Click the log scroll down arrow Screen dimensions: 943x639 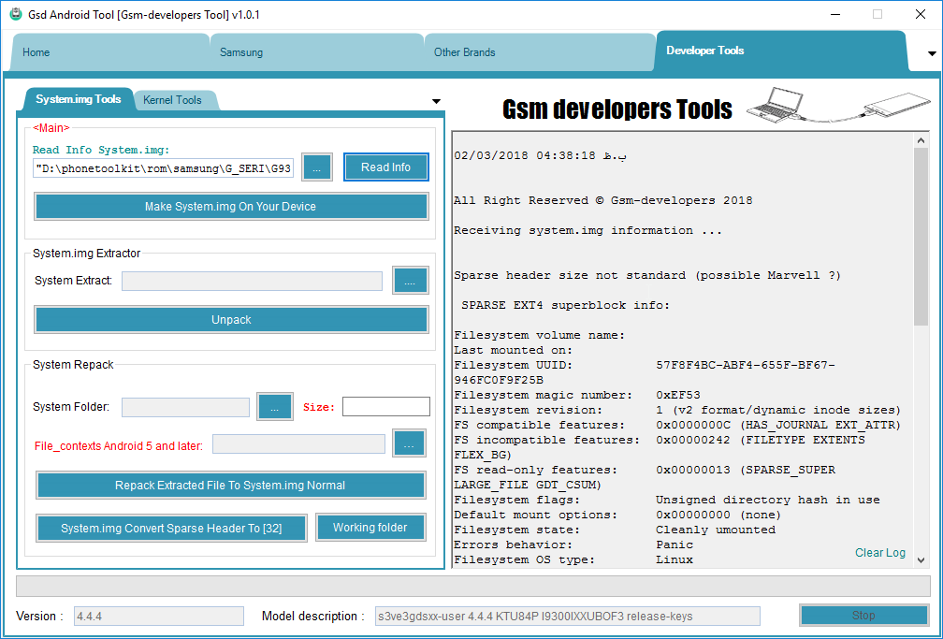(x=921, y=559)
